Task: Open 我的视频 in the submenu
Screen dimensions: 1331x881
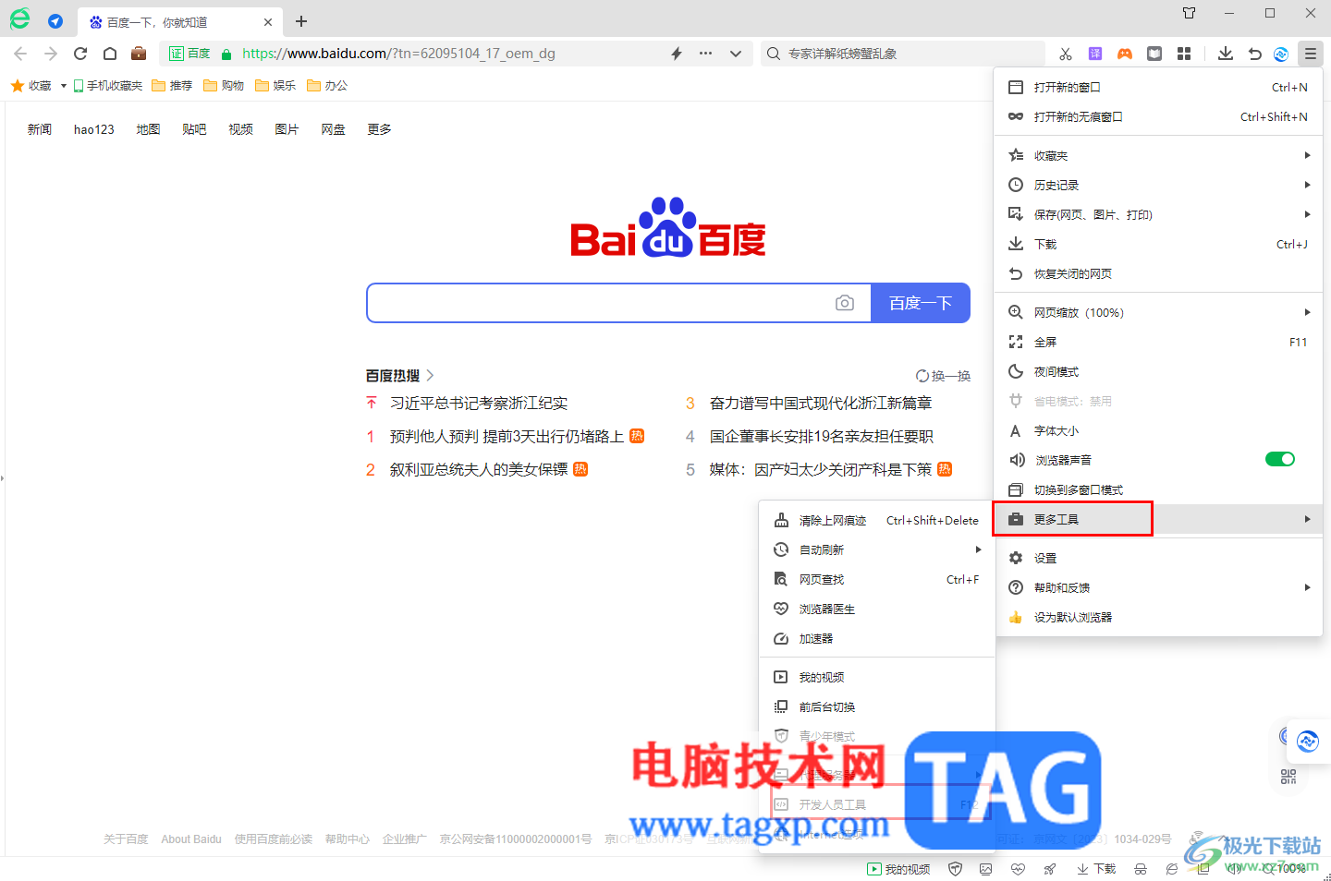Action: [x=876, y=677]
